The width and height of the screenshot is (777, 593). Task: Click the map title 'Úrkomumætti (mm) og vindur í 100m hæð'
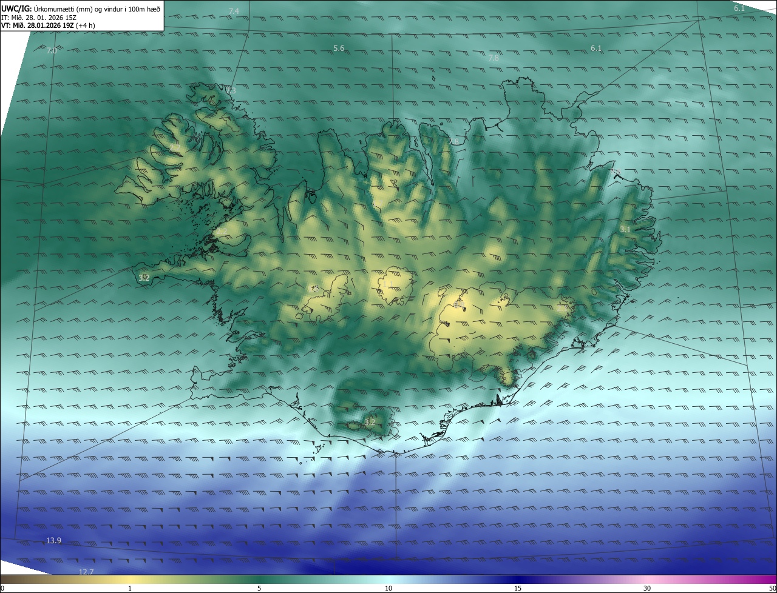tap(97, 8)
